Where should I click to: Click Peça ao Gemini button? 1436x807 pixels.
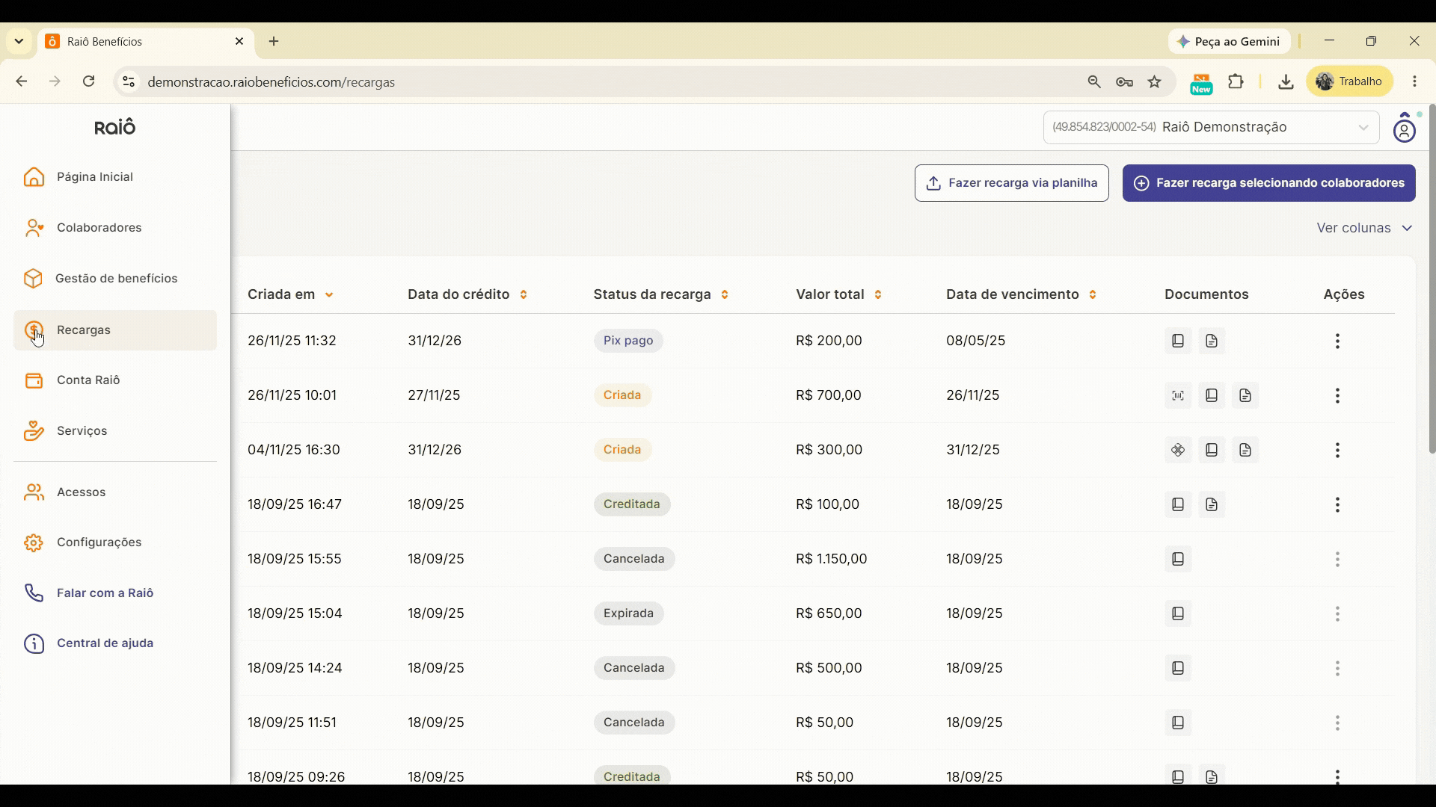point(1229,42)
